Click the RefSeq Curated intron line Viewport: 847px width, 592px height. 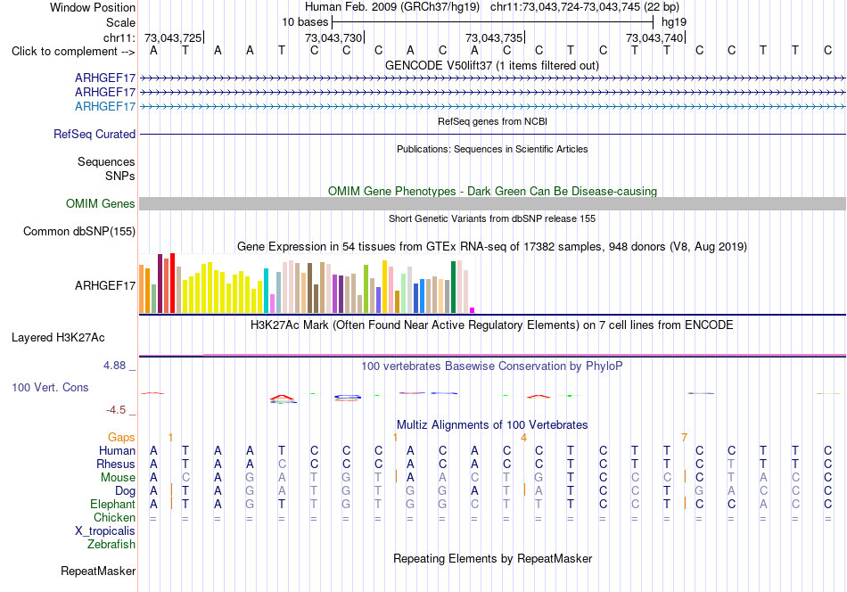coord(492,134)
